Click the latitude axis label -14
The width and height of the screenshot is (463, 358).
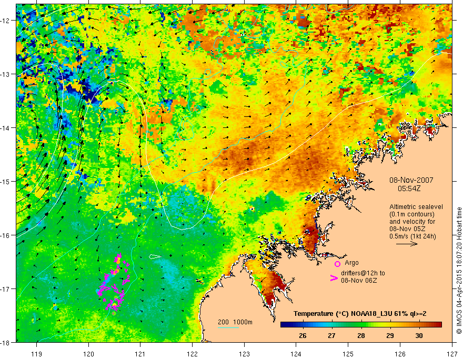5,128
